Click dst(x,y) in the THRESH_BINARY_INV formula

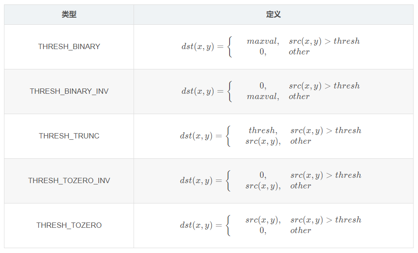198,91
